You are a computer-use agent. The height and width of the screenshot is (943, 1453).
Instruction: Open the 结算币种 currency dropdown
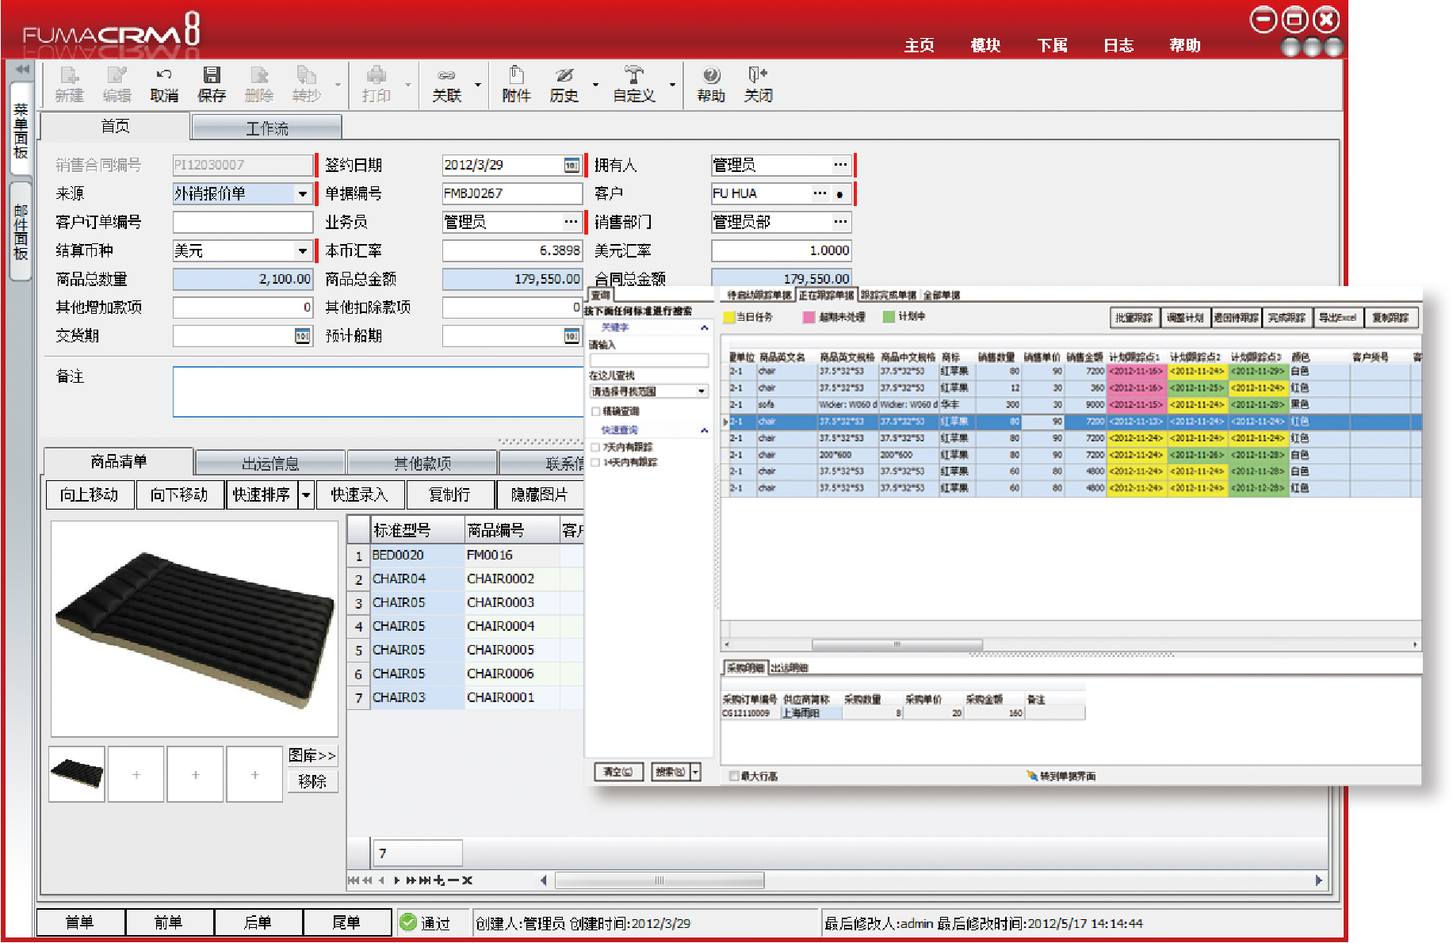pyautogui.click(x=303, y=251)
